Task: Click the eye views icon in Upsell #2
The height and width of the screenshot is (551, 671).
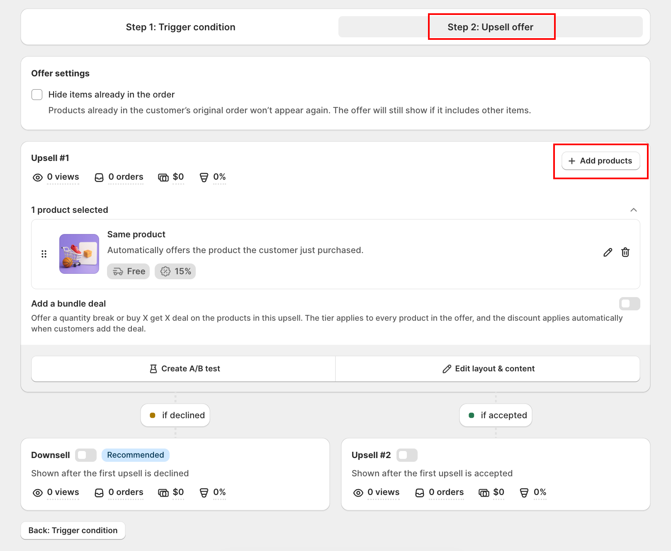Action: [358, 493]
